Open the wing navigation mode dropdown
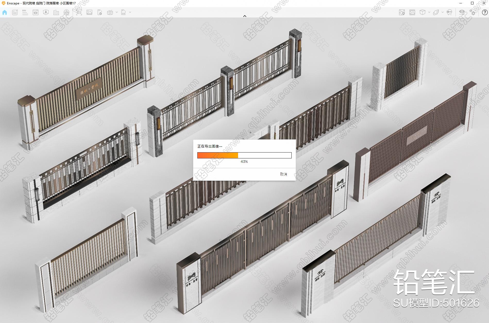The height and width of the screenshot is (323, 489). coord(443,12)
